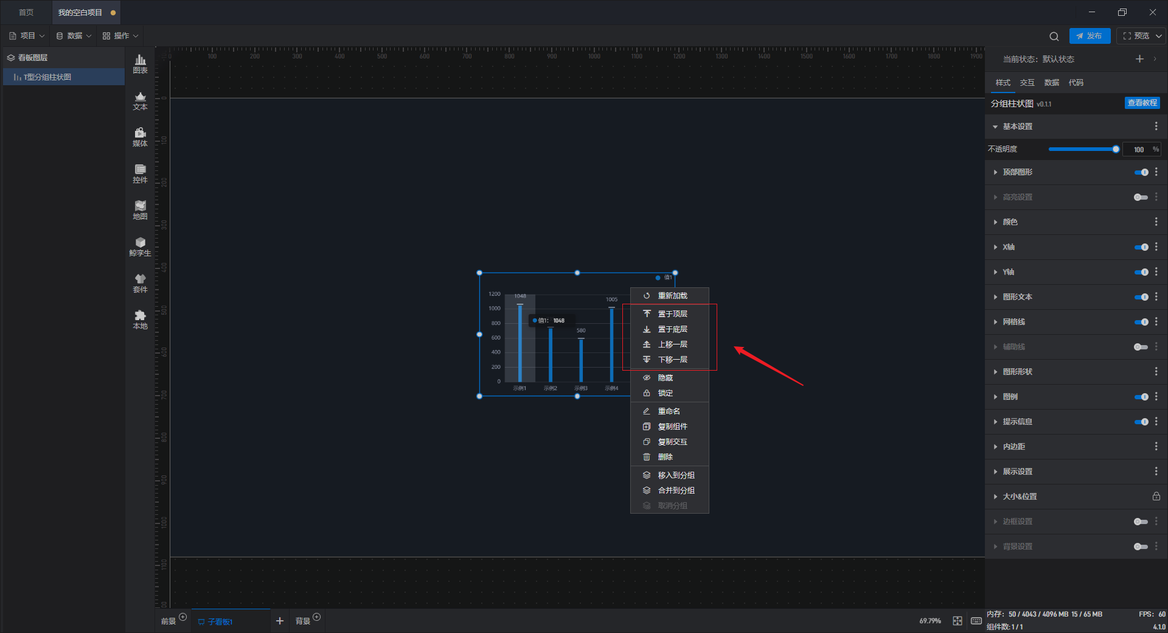
Task: Choose 复制组件 in the context menu
Action: pyautogui.click(x=670, y=427)
